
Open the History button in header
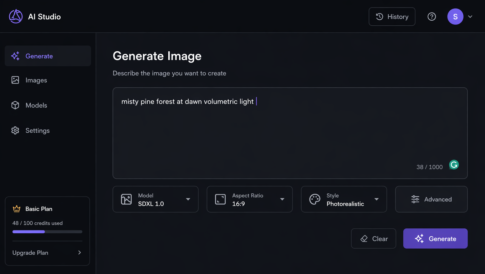pyautogui.click(x=392, y=16)
